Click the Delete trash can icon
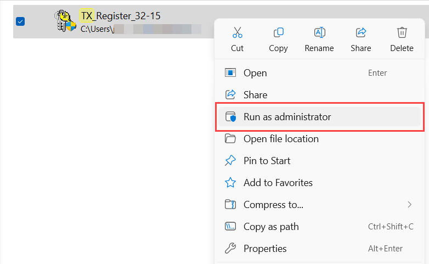The image size is (429, 264). (x=402, y=32)
